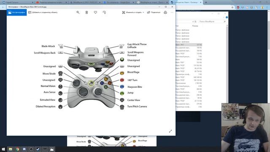Open Explorer help question-mark icon
The width and height of the screenshot is (270, 152).
pyautogui.click(x=227, y=17)
